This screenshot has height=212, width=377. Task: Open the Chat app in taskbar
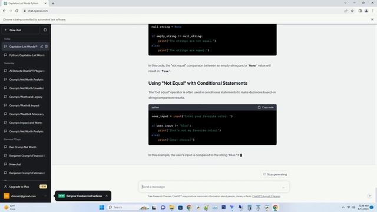163,207
